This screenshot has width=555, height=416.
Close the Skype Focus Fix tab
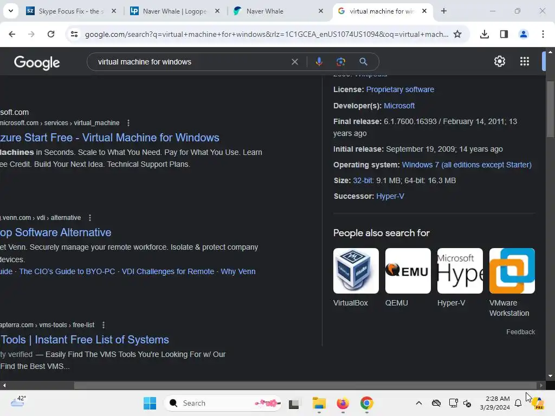[114, 11]
